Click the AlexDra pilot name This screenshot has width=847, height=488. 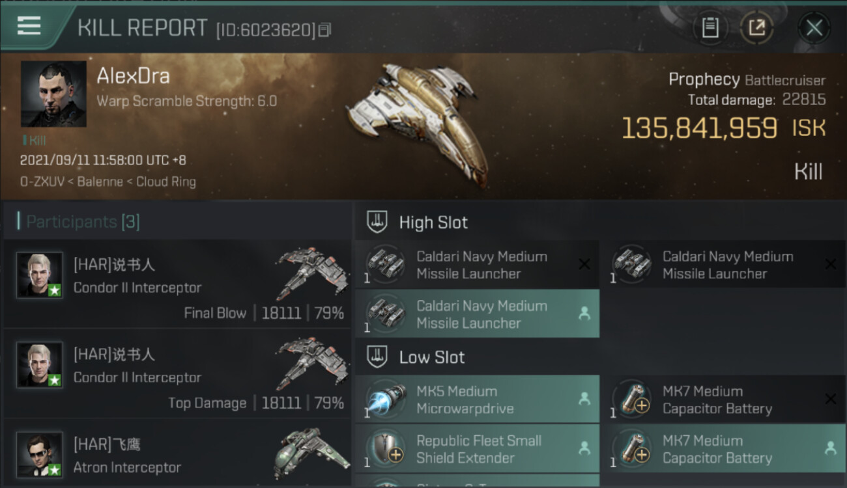coord(133,76)
